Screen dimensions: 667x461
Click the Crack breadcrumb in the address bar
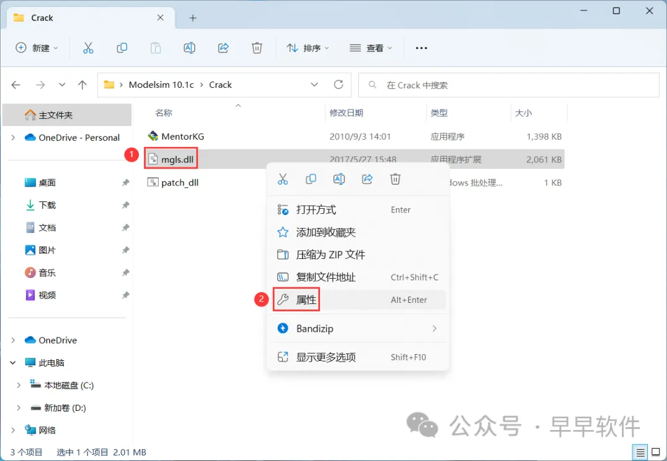coord(220,85)
